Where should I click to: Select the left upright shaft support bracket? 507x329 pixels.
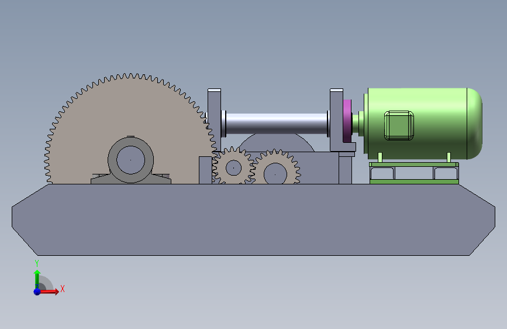(x=214, y=120)
